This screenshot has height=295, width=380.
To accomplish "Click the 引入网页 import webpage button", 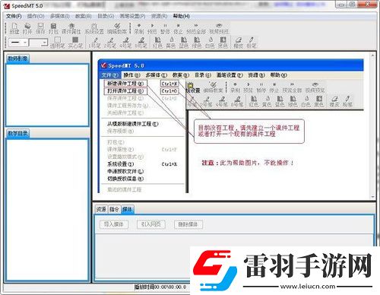I will click(151, 224).
